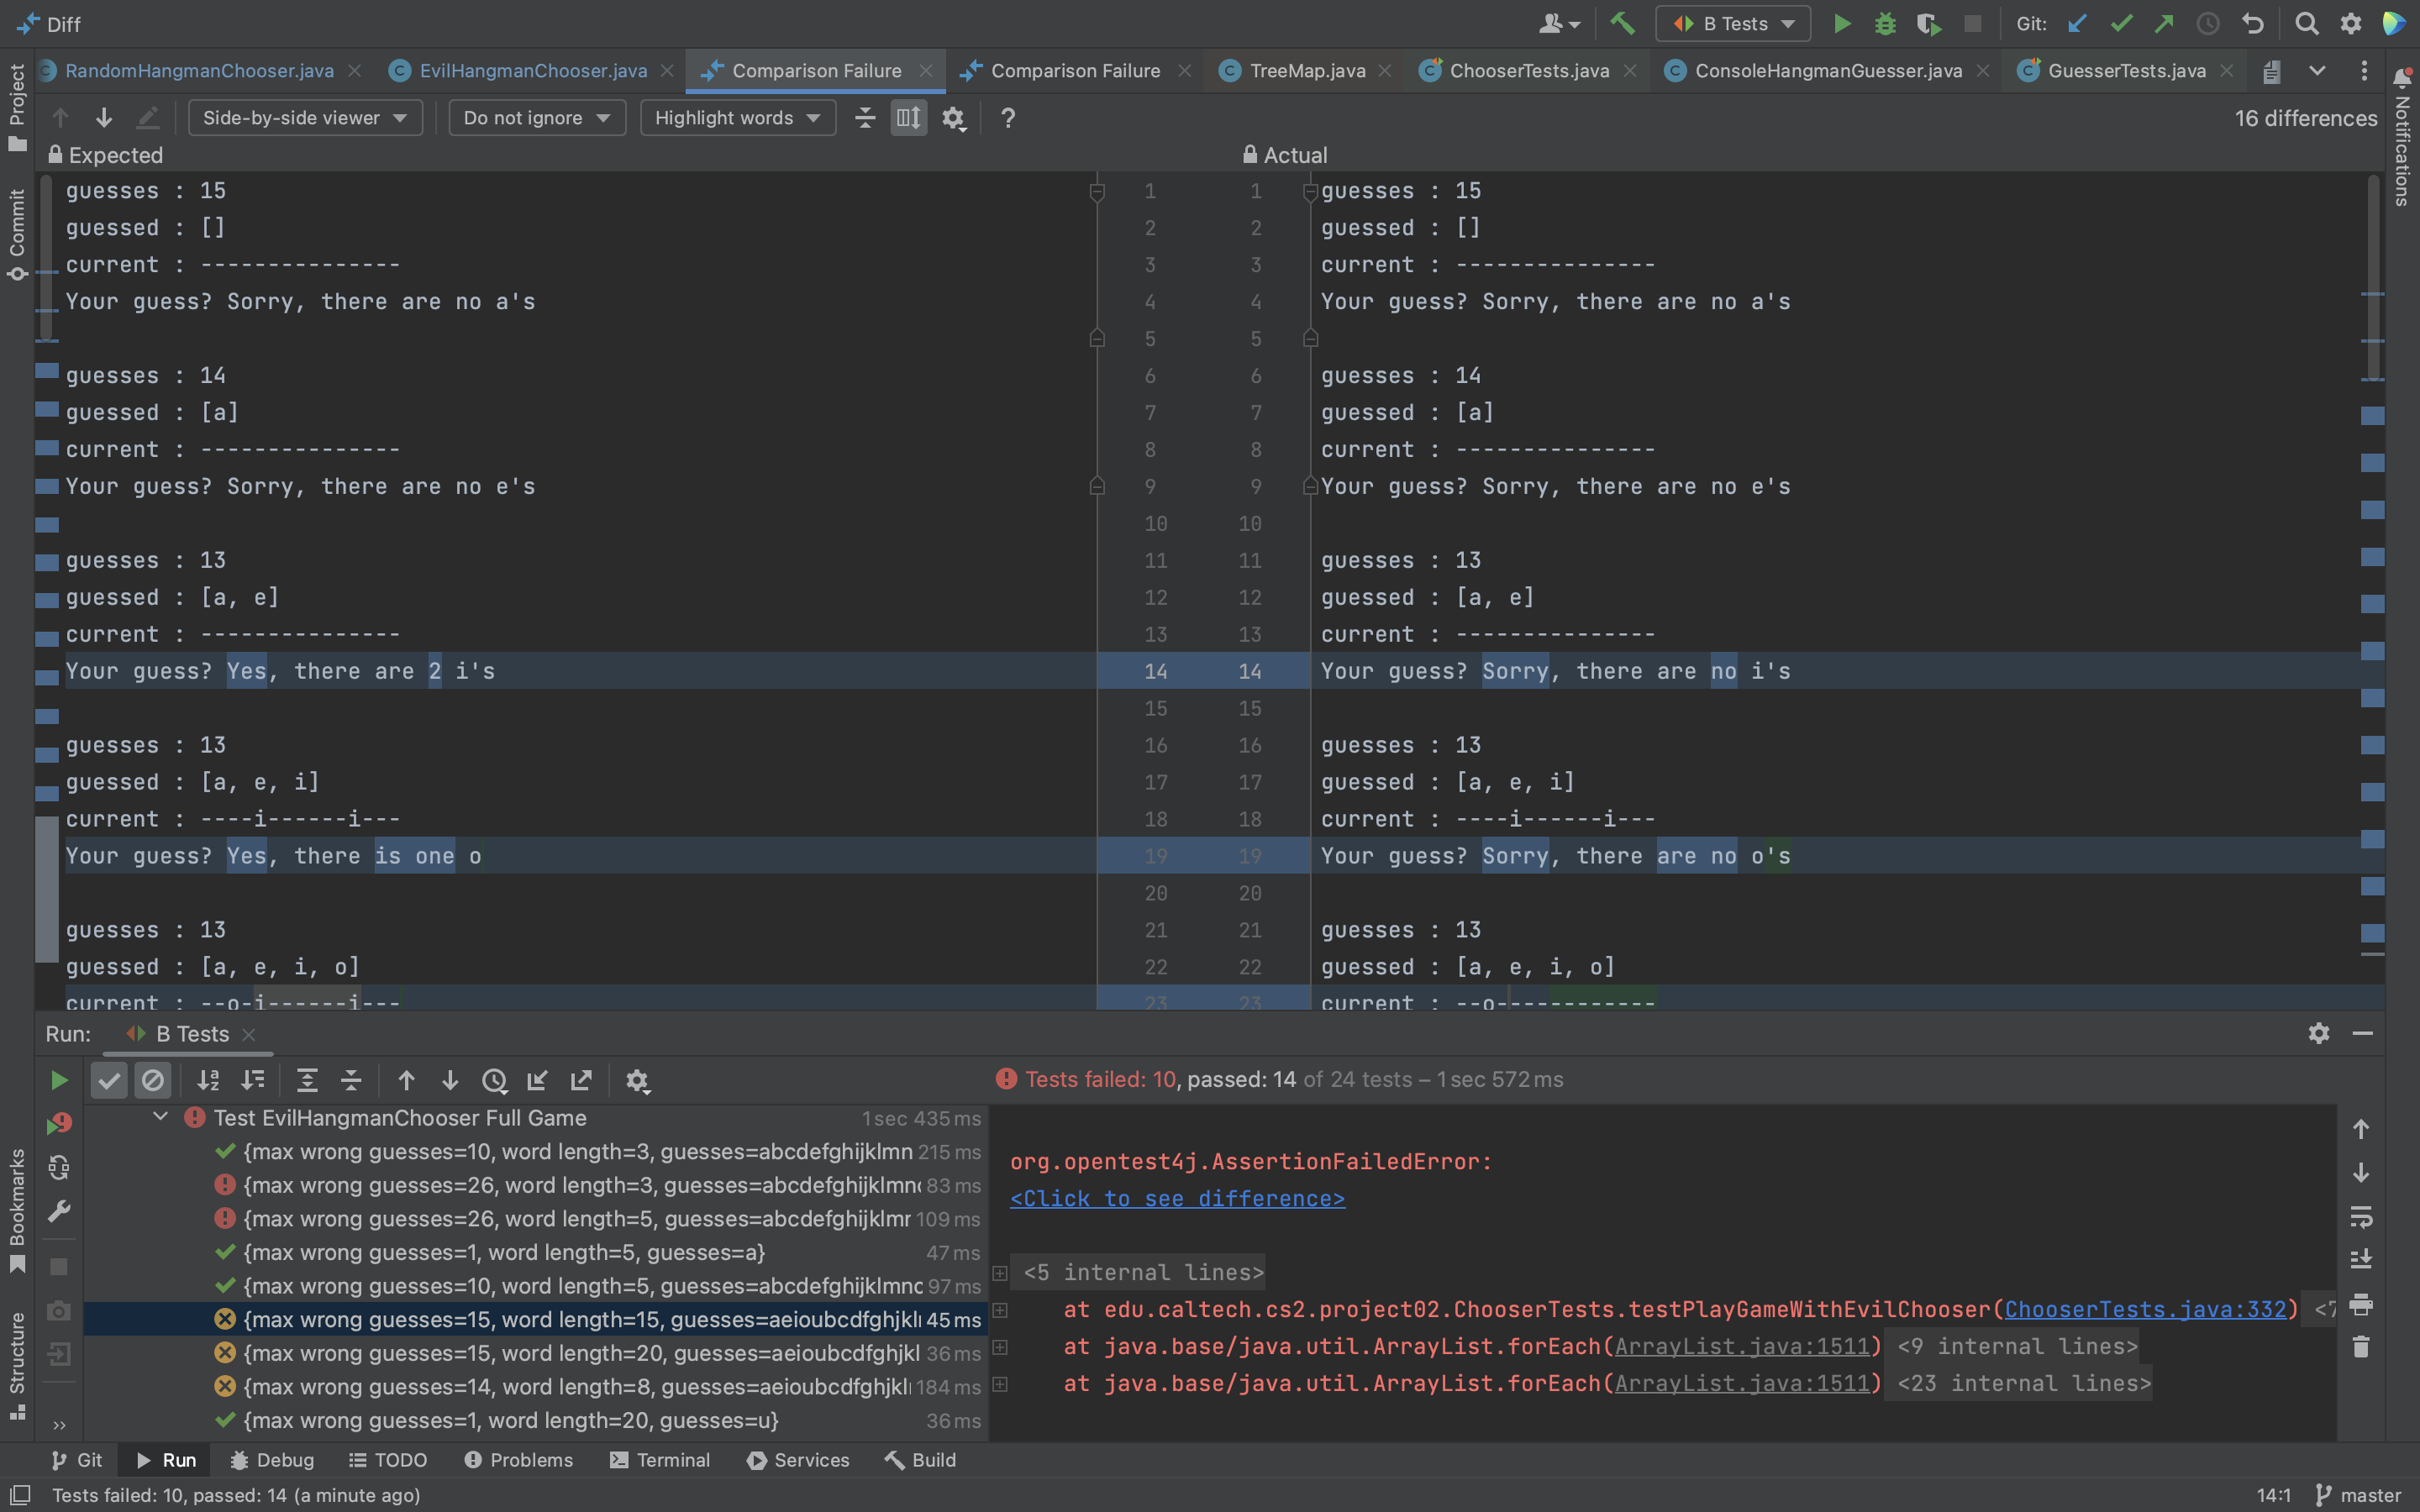
Task: Jump to next difference arrow
Action: (x=104, y=118)
